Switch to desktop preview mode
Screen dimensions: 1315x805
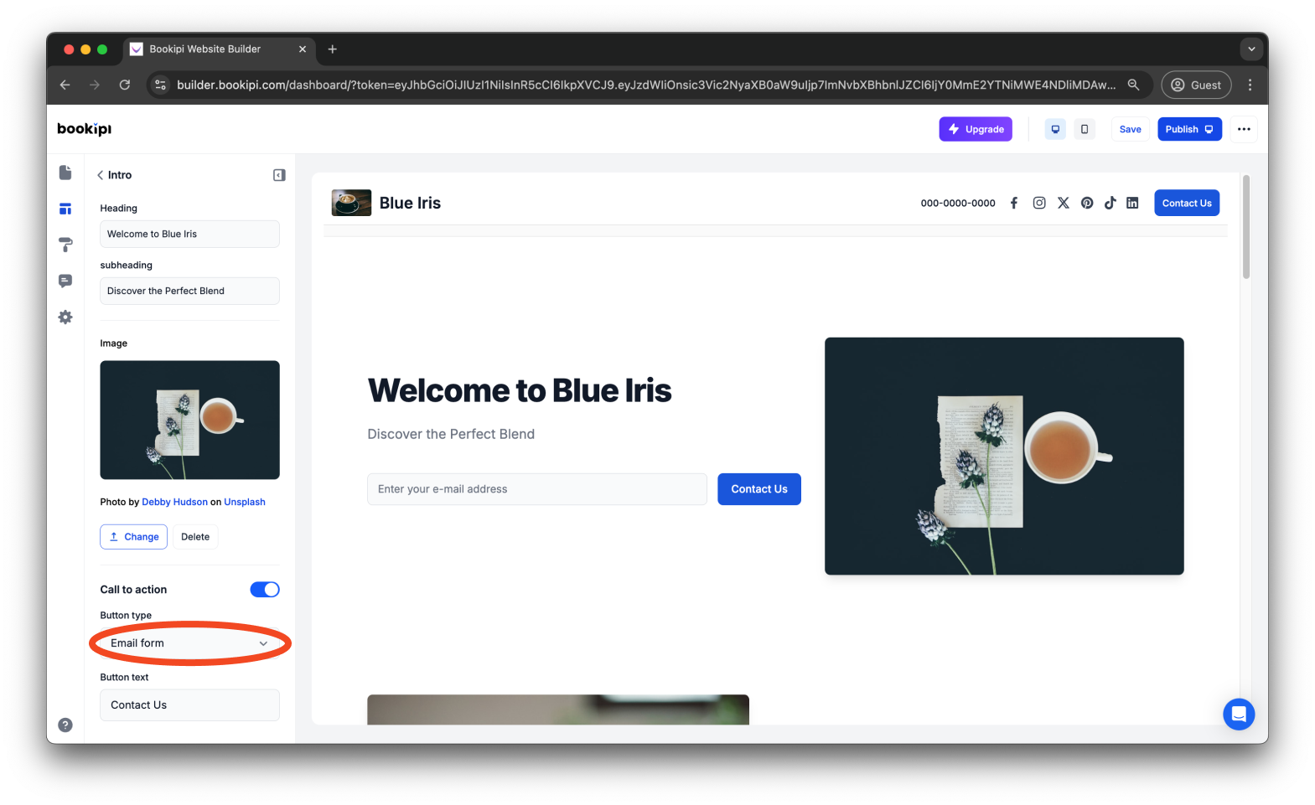tap(1055, 129)
